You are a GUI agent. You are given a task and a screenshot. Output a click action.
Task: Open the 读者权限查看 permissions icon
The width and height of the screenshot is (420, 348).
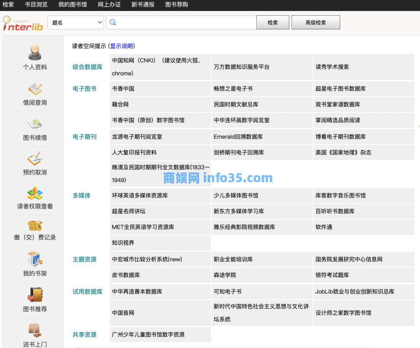[35, 193]
